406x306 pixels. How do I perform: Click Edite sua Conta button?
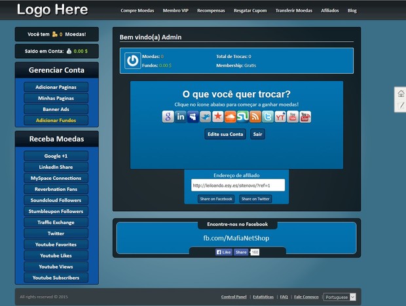point(225,134)
